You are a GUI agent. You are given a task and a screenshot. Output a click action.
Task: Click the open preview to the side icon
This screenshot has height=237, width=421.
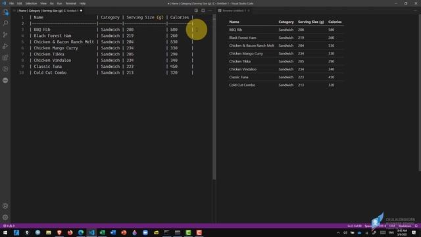(196, 11)
